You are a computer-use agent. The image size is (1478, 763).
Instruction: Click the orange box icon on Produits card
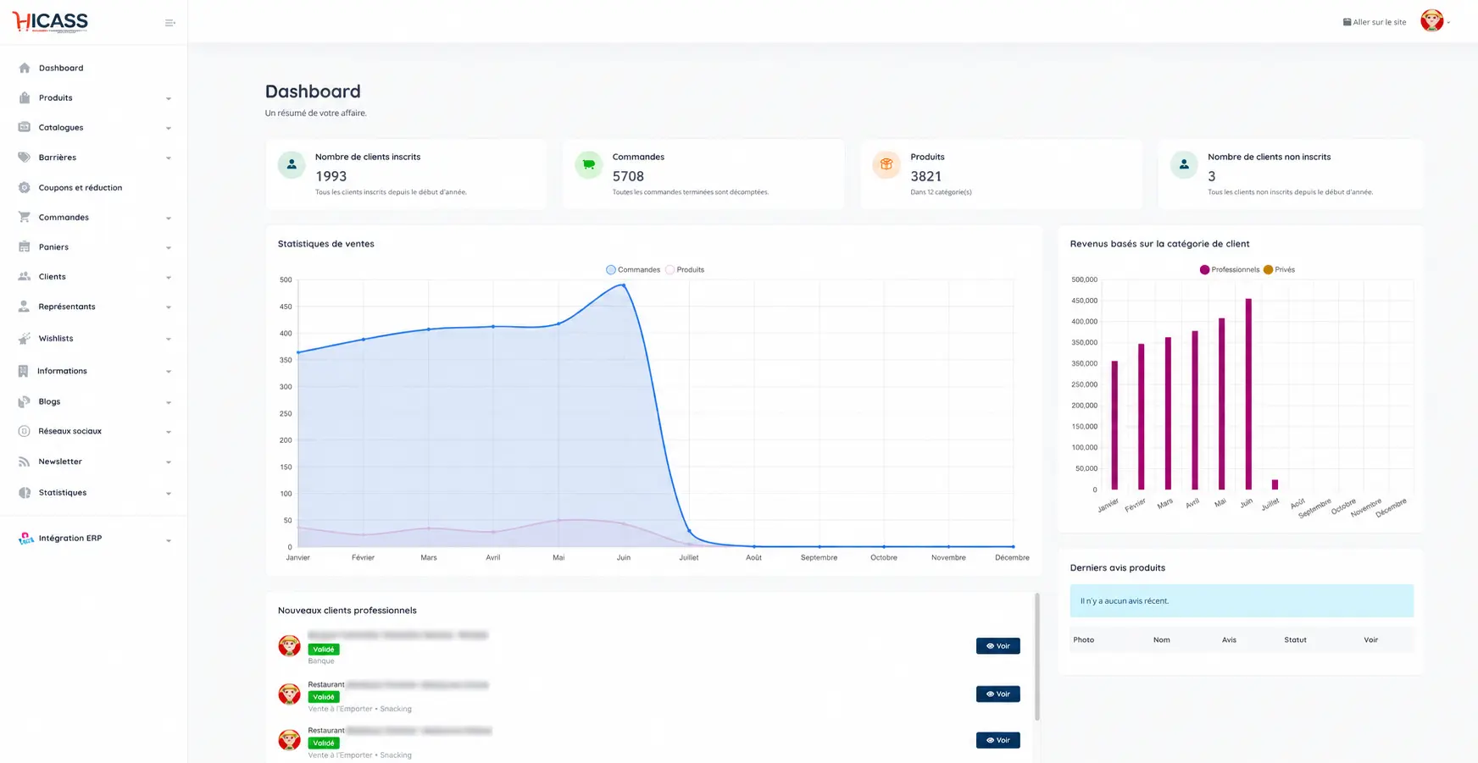pyautogui.click(x=886, y=164)
